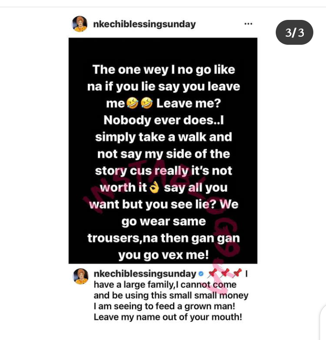Image resolution: width=326 pixels, height=340 pixels.
Task: Click the white rounded panel at the right edge
Action: 323,322
